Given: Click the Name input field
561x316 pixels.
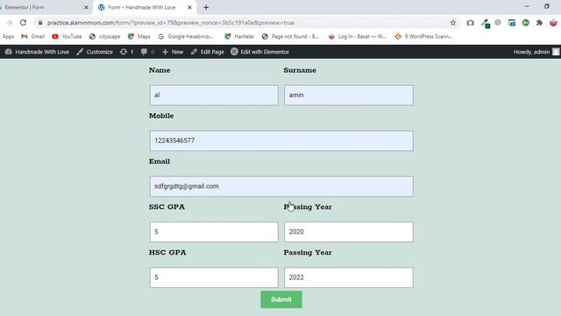Looking at the screenshot, I should pos(214,95).
